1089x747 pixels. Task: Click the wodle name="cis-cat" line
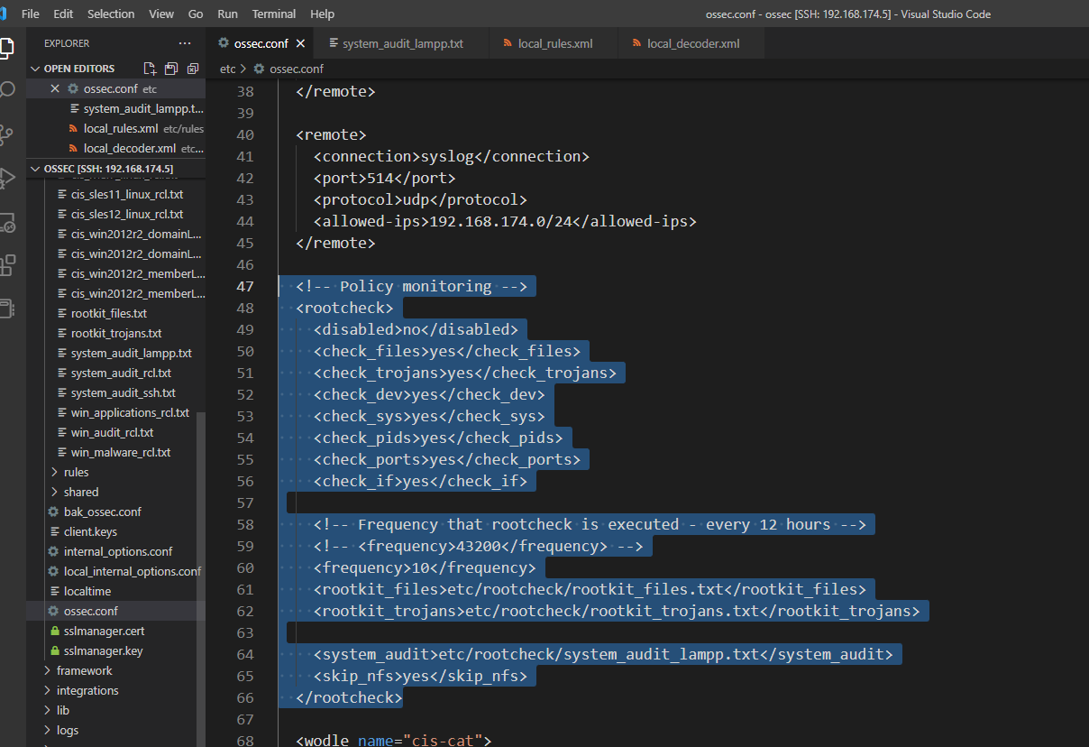click(394, 741)
